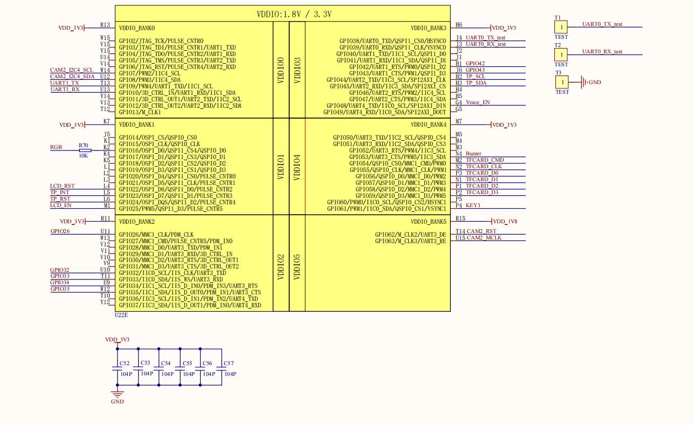
Task: Click the Buzzer net label
Action: click(x=473, y=154)
